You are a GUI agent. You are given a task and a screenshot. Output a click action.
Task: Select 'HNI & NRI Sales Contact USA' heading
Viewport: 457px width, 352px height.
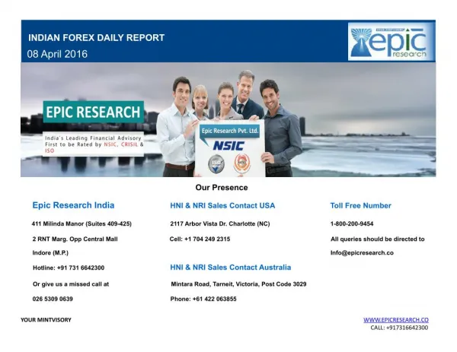tap(222, 206)
